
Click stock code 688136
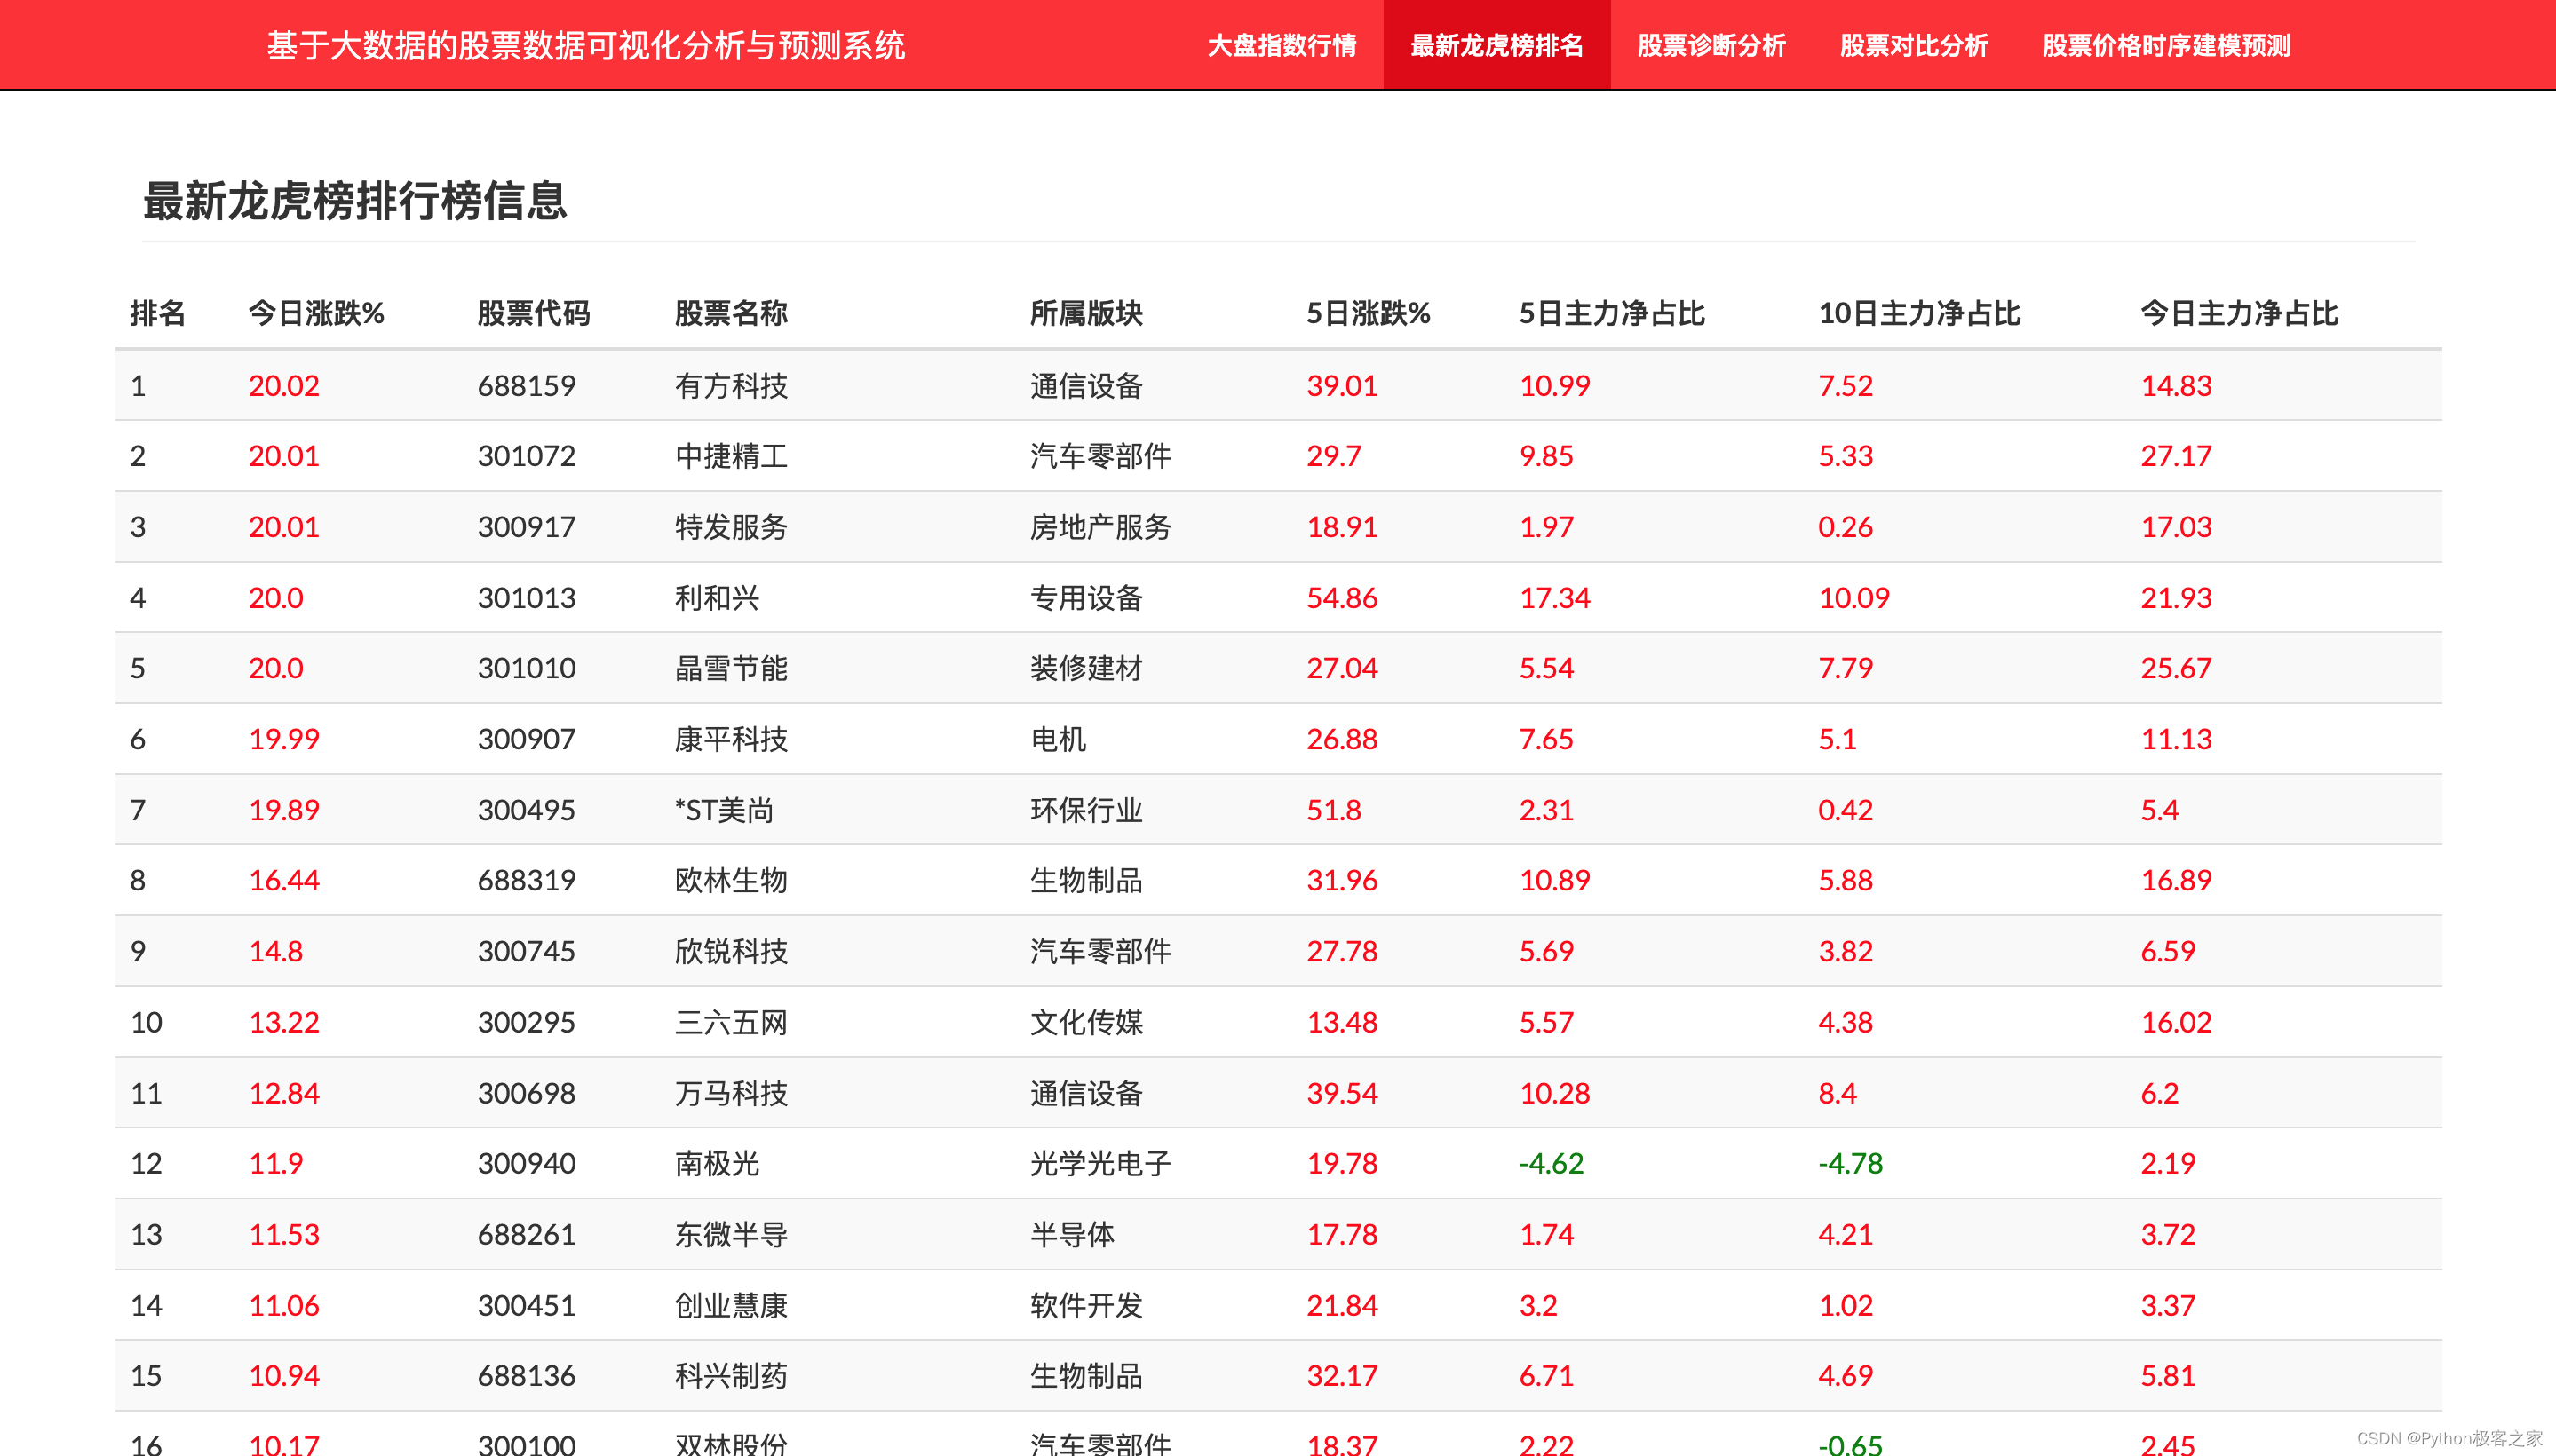pos(526,1376)
